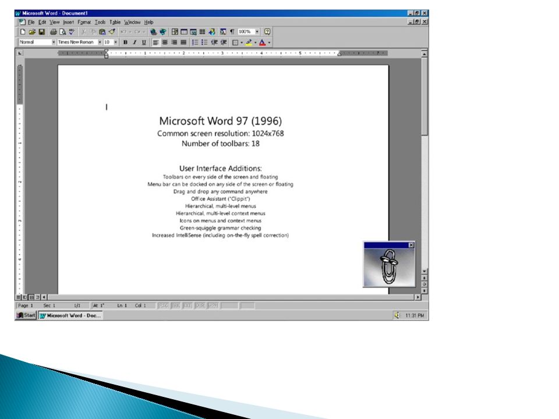The height and width of the screenshot is (419, 559).
Task: Open the Tools menu
Action: 100,22
